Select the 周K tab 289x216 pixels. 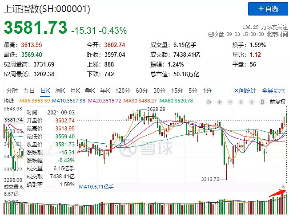coord(60,90)
